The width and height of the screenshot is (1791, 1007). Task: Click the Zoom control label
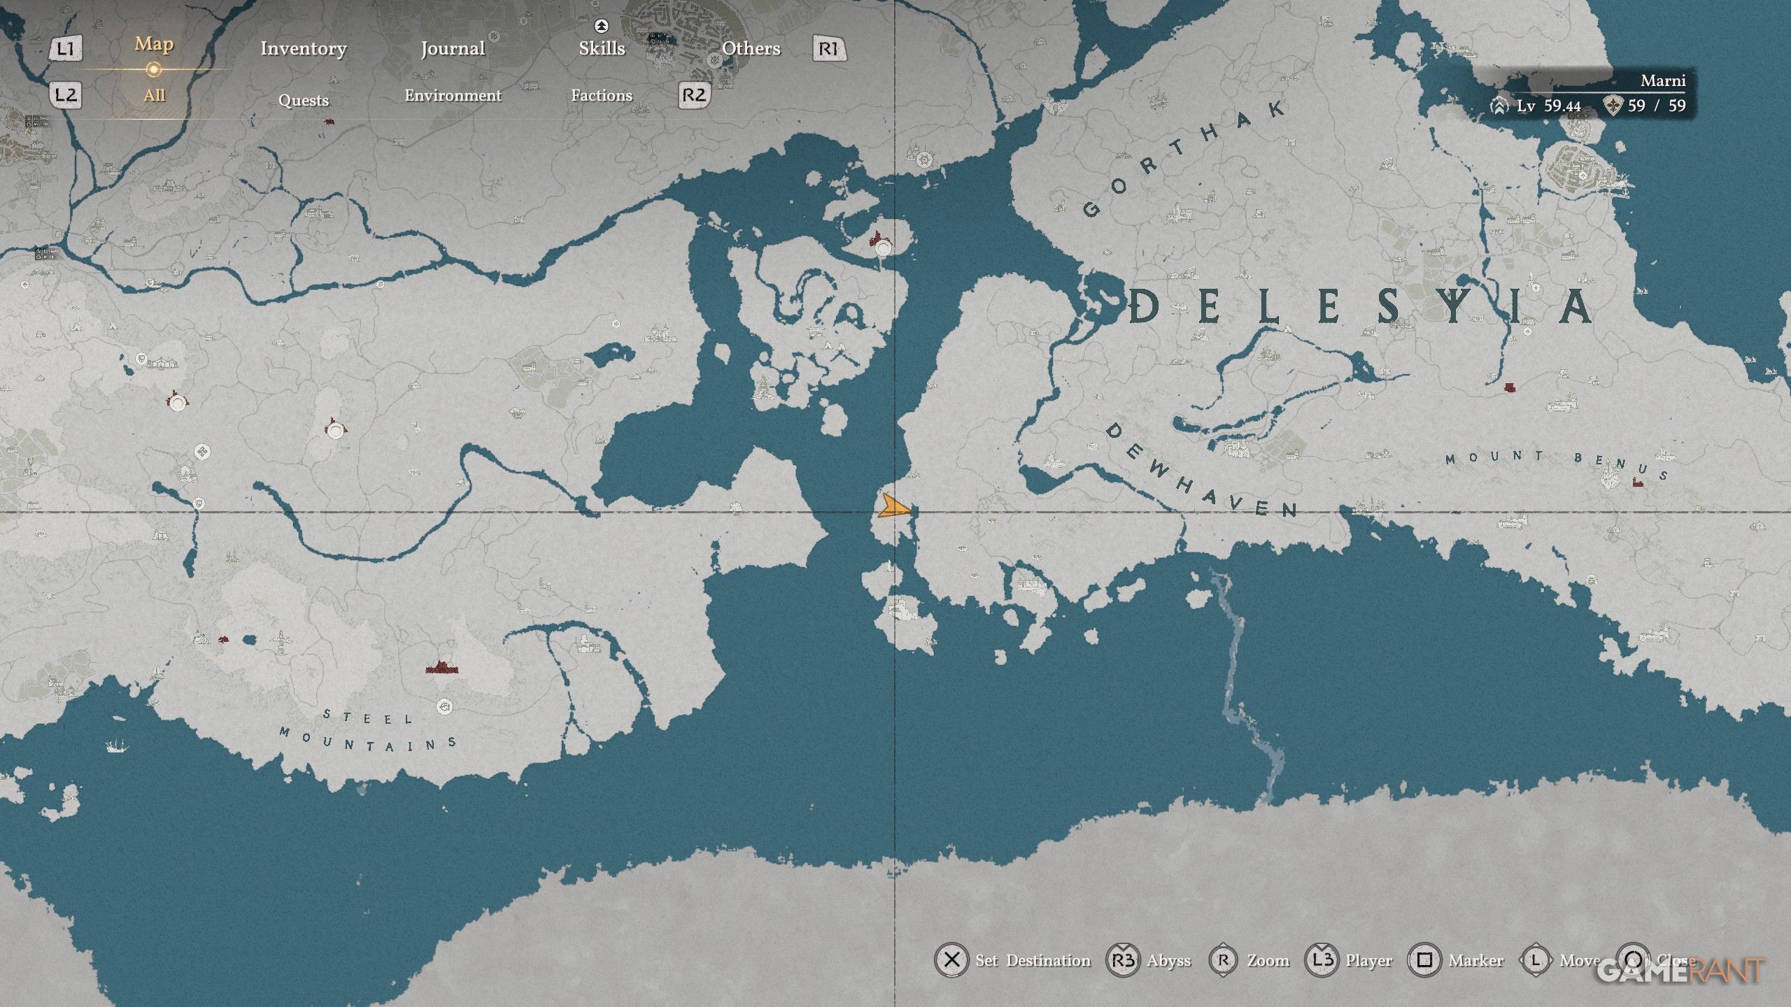[x=1268, y=960]
